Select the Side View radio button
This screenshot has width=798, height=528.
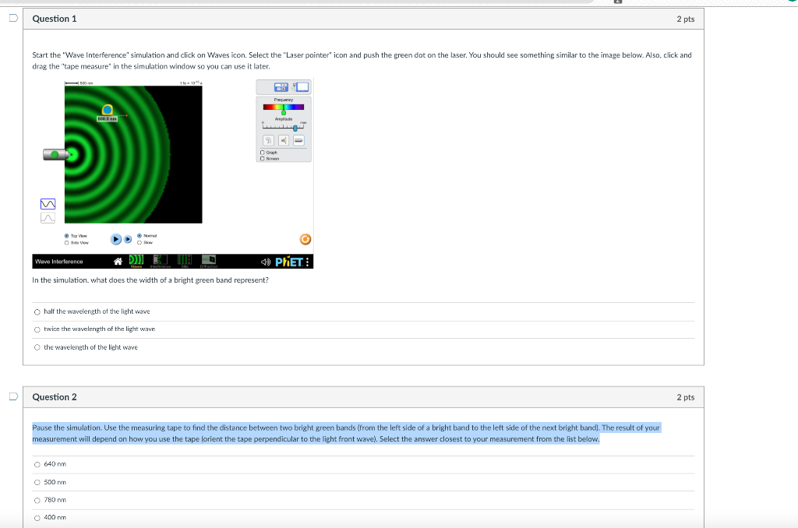(x=66, y=243)
